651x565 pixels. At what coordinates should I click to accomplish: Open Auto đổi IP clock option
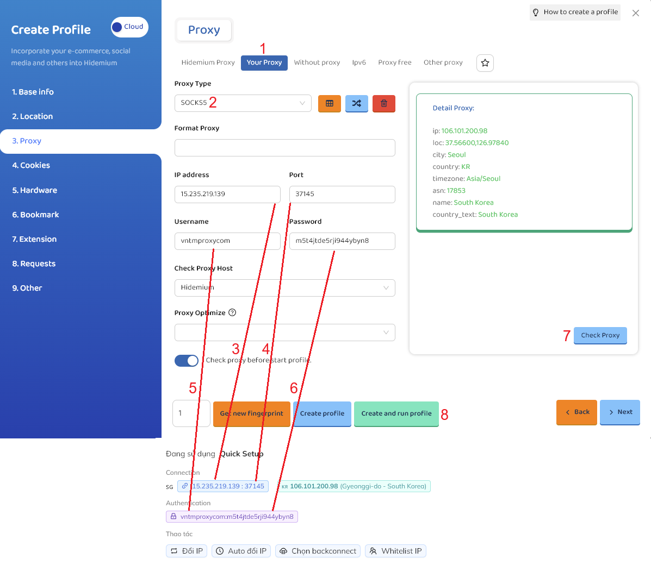tap(241, 551)
